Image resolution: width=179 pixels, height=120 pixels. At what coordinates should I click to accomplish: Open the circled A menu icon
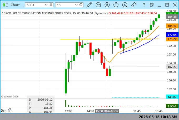pos(125,5)
